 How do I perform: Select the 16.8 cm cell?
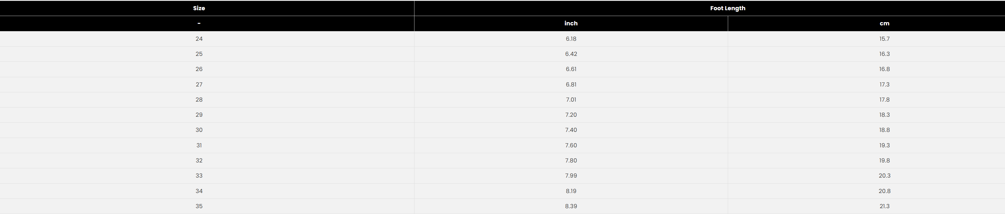click(884, 69)
